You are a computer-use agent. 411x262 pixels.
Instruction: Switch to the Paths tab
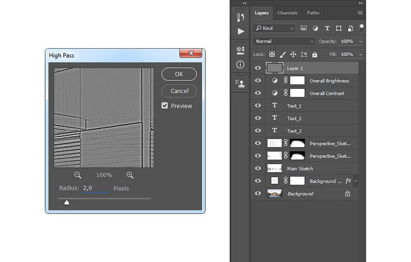pos(313,13)
